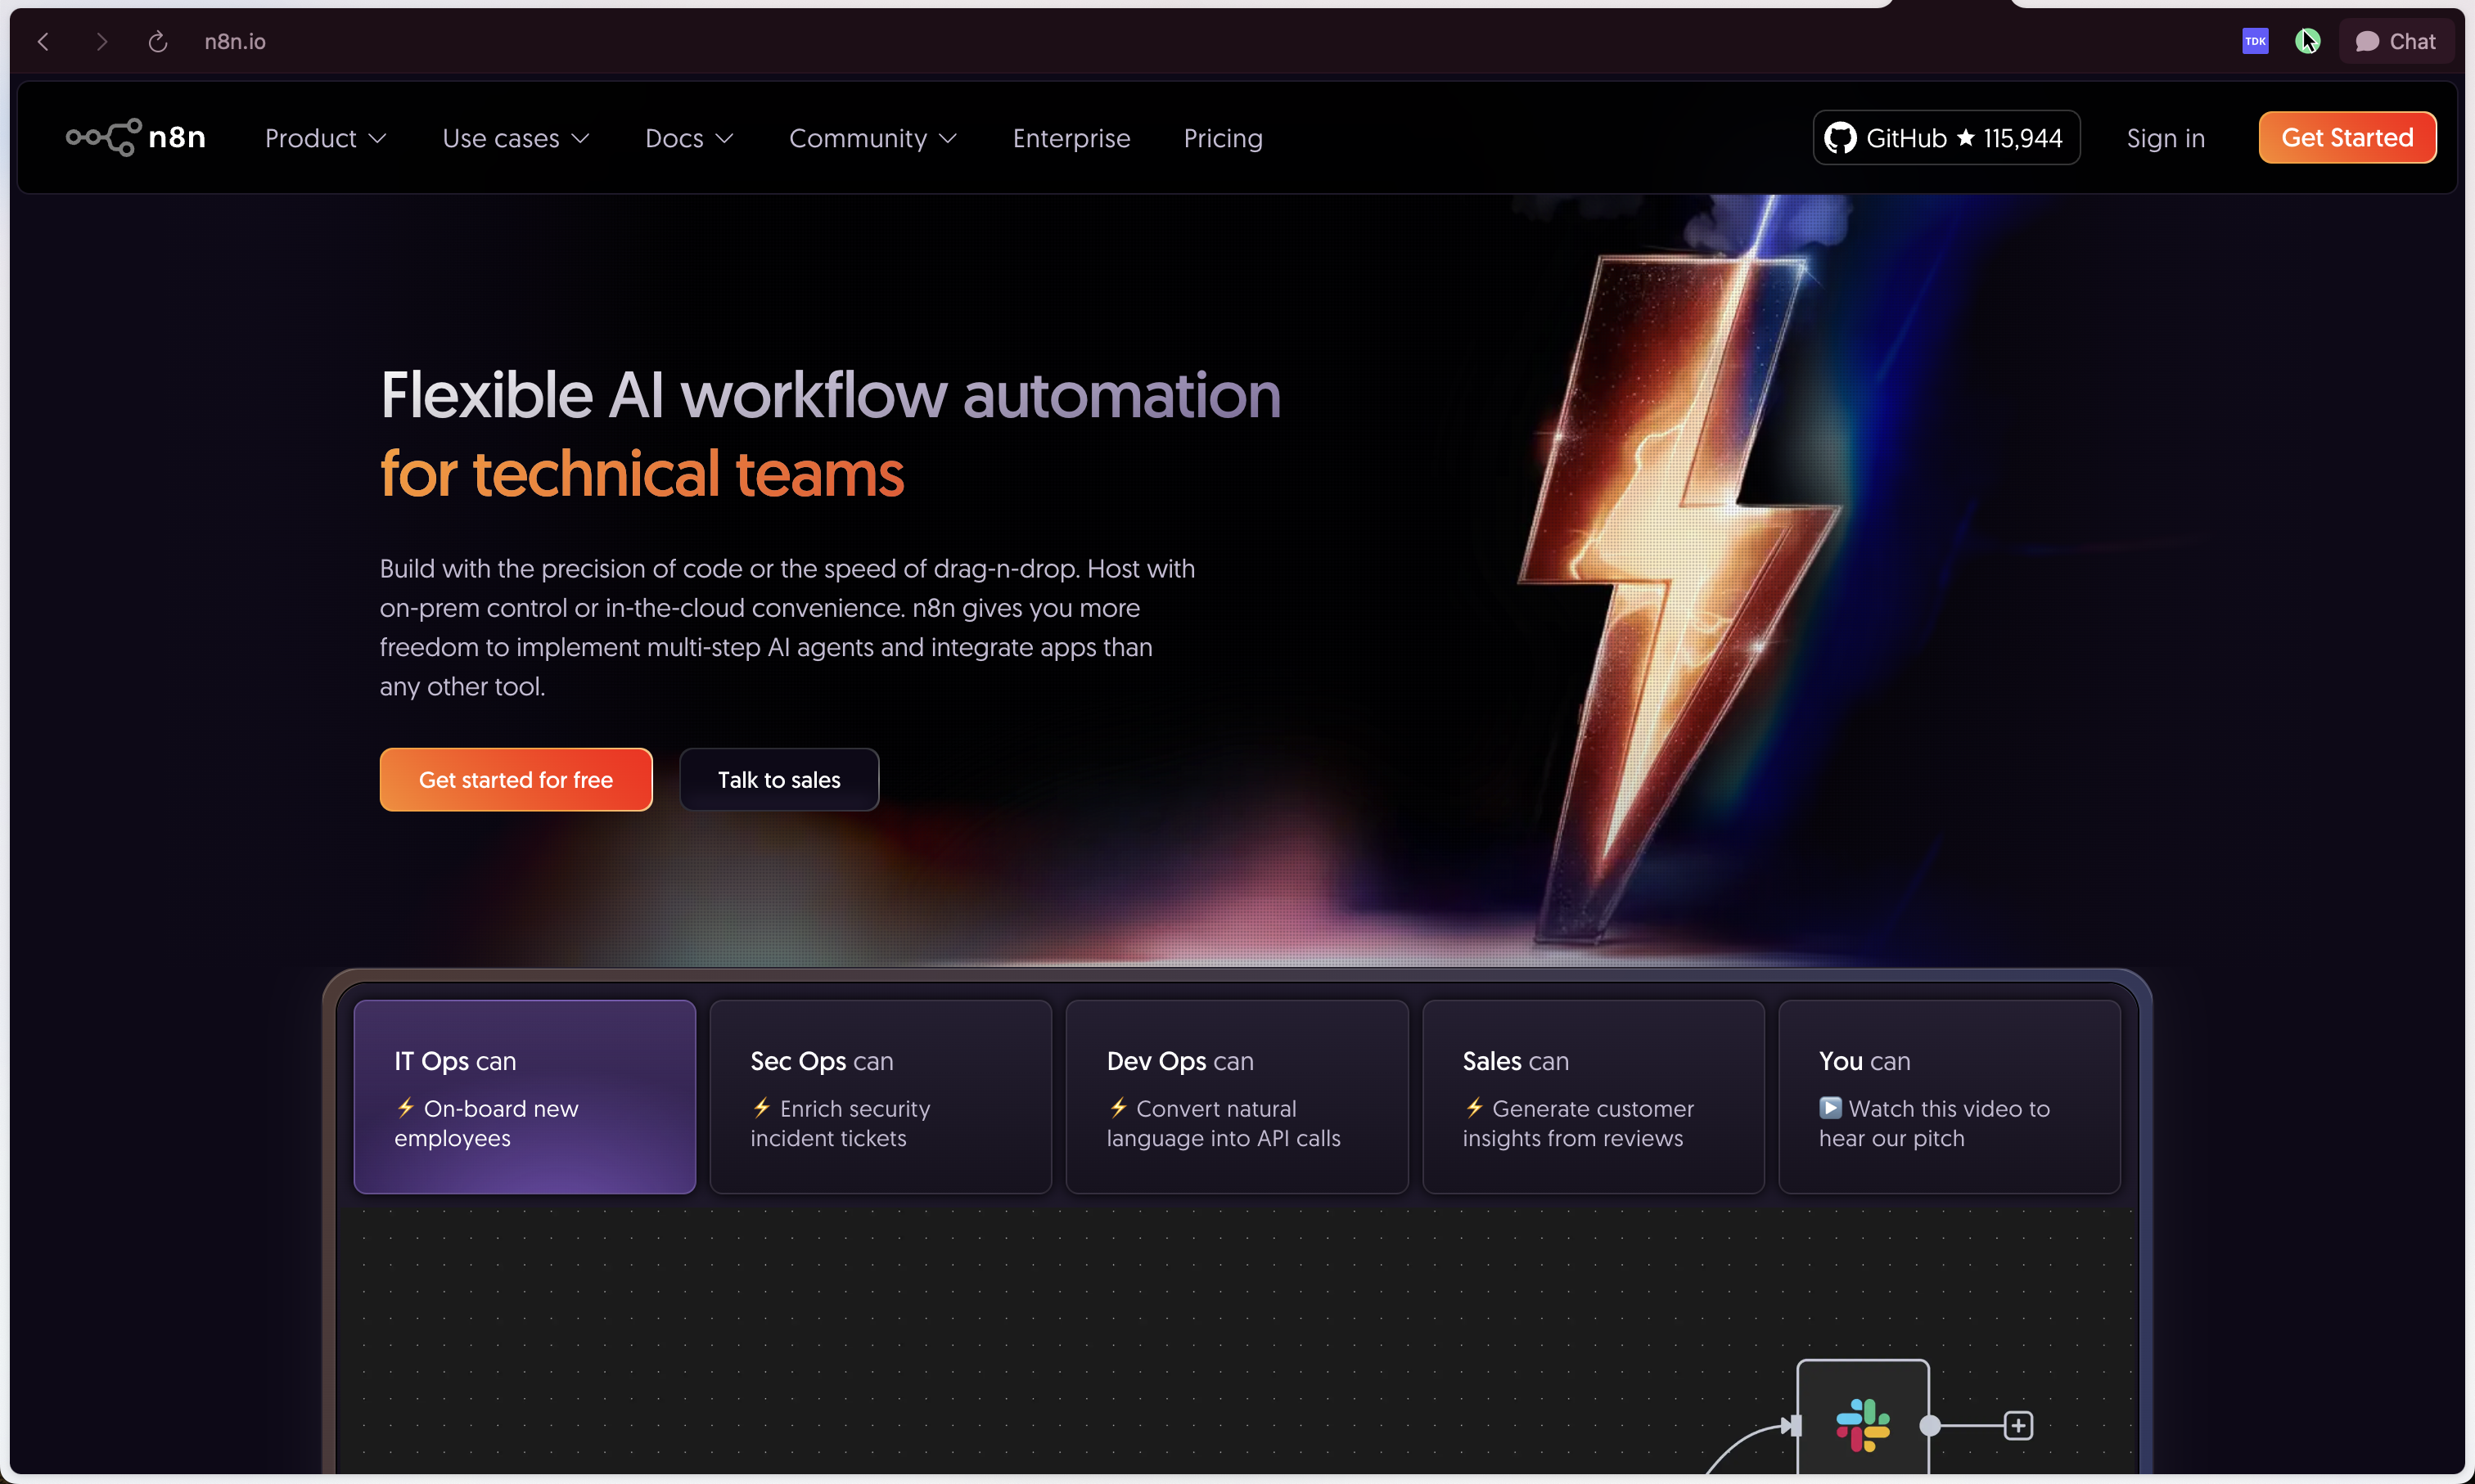Add a node with the plus icon
The image size is (2475, 1484).
point(2017,1425)
